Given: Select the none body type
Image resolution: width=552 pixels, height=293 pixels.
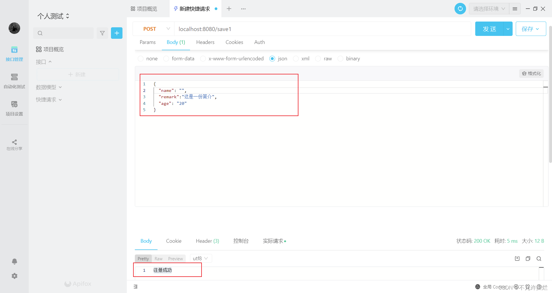Looking at the screenshot, I should [141, 58].
